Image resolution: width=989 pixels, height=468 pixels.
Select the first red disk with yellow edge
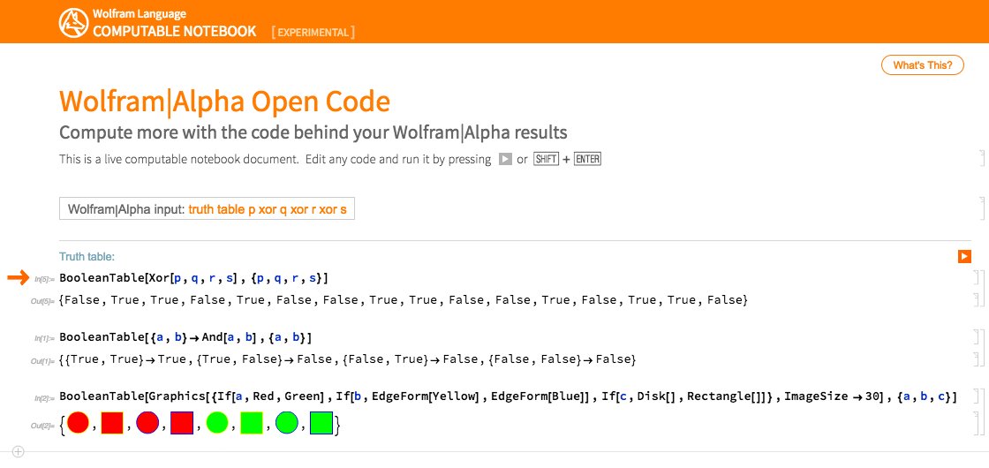tap(79, 423)
